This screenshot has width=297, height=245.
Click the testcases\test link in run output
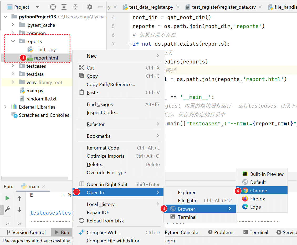(x=51, y=213)
